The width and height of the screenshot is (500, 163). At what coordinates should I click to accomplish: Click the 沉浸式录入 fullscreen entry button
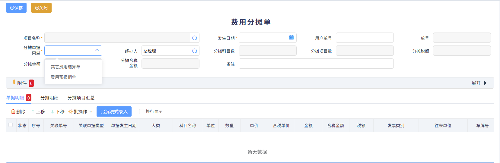pos(114,111)
